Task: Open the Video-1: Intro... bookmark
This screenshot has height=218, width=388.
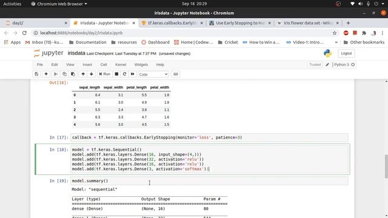Action: coord(305,42)
